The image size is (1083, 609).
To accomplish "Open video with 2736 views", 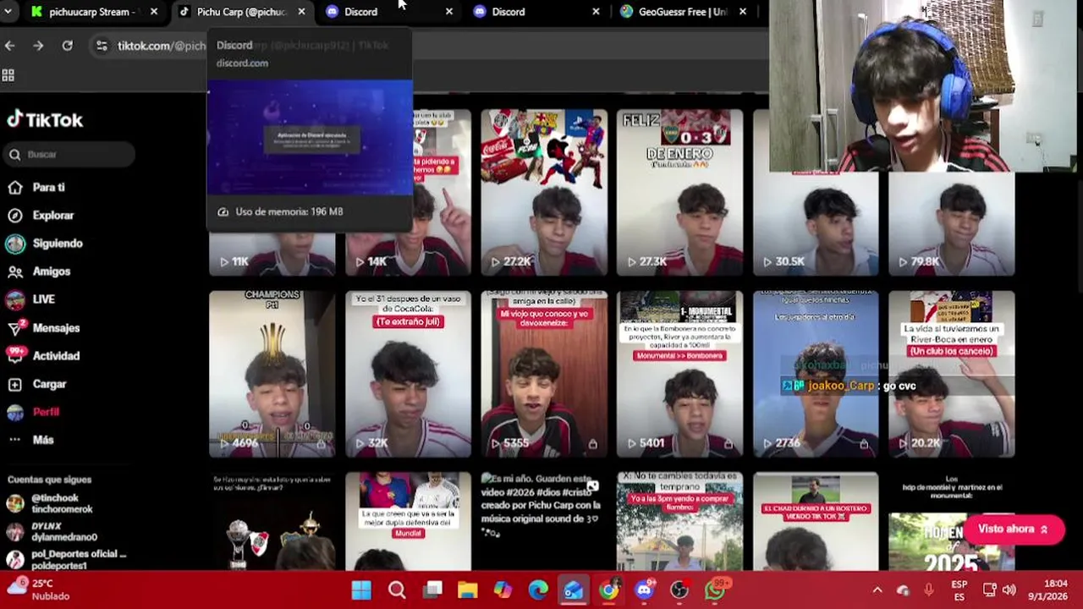I will [816, 374].
